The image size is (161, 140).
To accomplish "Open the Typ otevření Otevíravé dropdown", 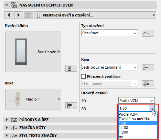I will (x=109, y=33).
